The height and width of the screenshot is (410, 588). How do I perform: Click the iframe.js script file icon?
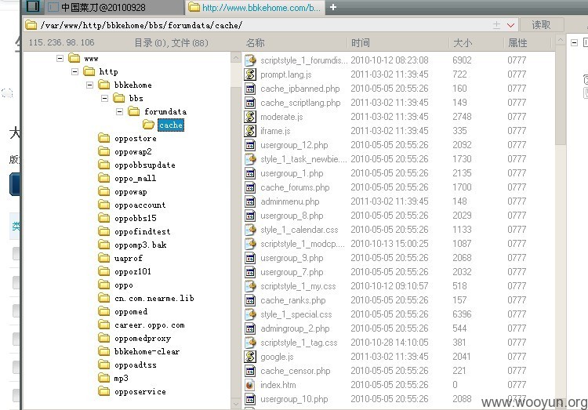tap(250, 131)
